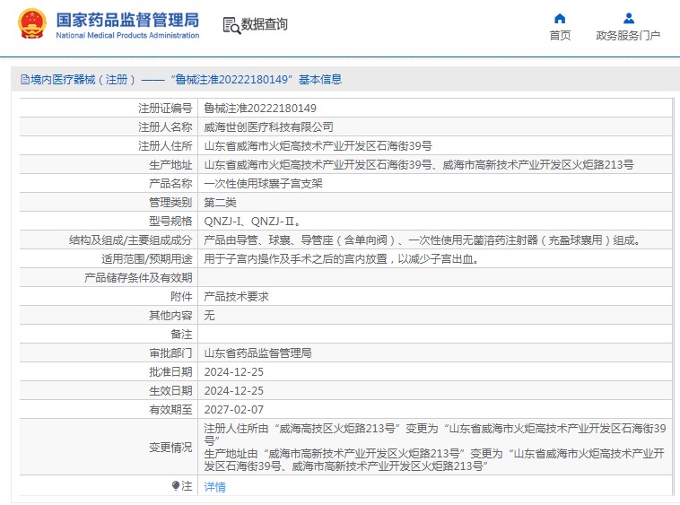The image size is (680, 505).
Task: Click the 注册证编号 label
Action: [165, 108]
